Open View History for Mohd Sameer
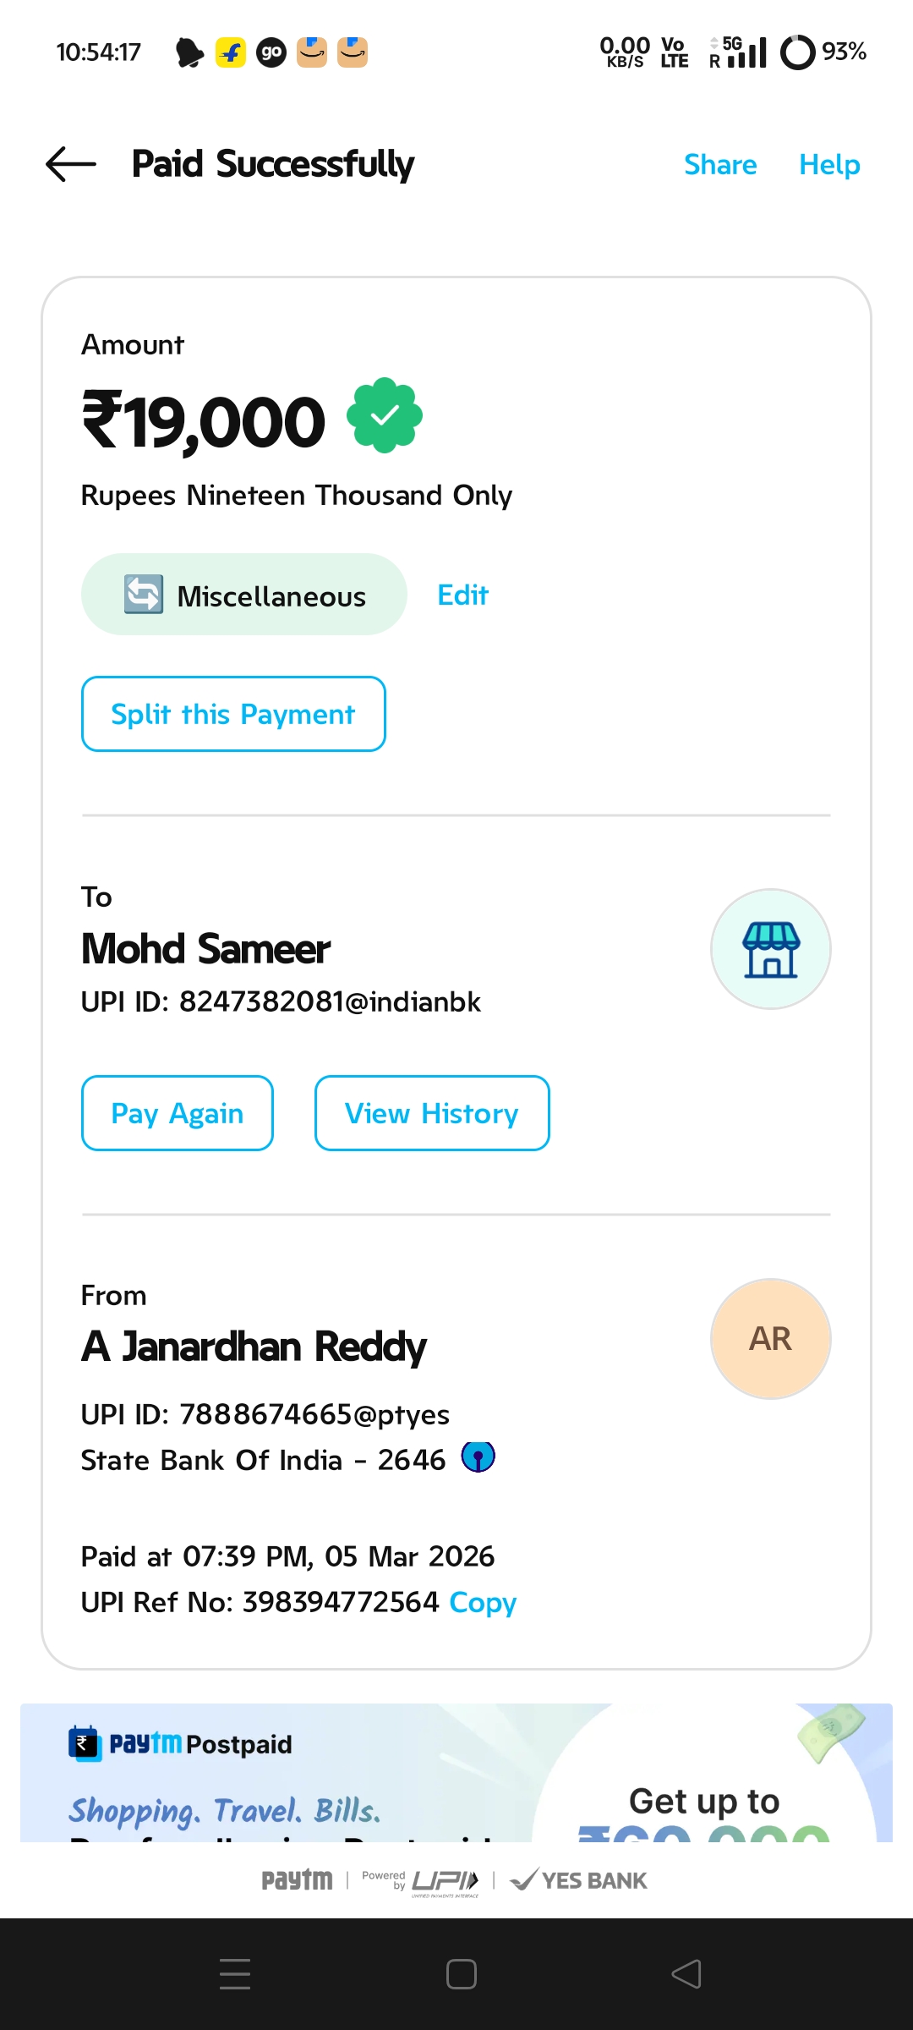Viewport: 913px width, 2030px height. tap(432, 1113)
